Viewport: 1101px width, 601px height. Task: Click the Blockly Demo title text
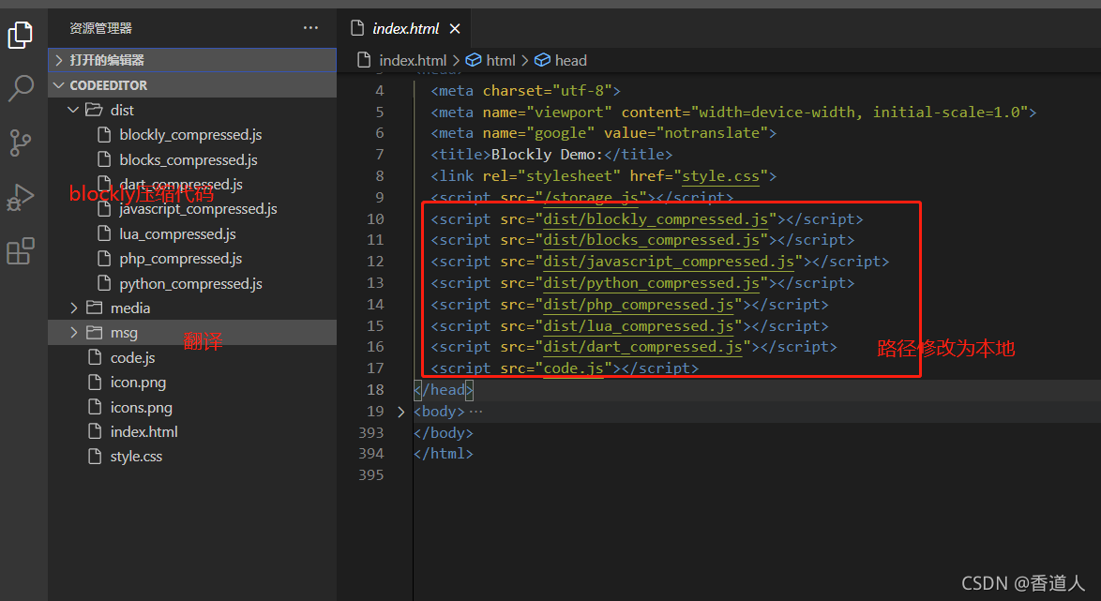click(547, 155)
